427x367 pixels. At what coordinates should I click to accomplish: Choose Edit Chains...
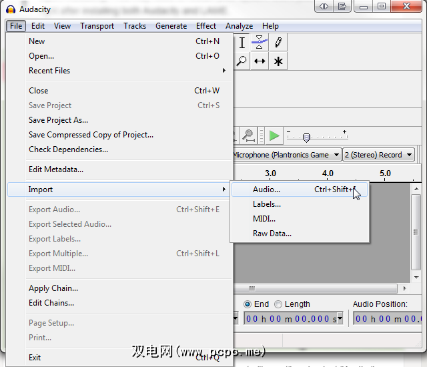click(120, 303)
